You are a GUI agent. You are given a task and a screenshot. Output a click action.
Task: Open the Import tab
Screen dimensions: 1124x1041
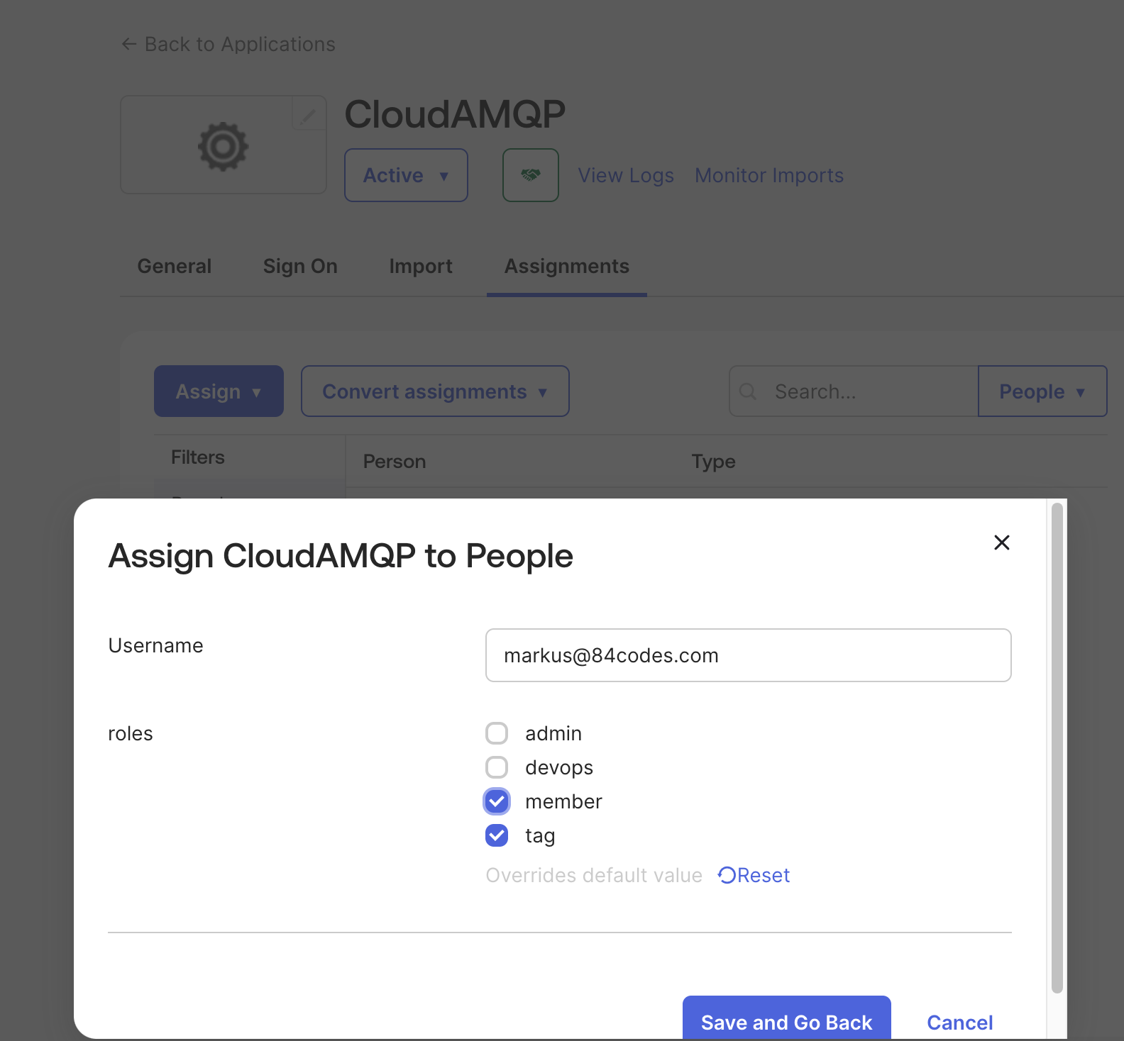click(421, 266)
